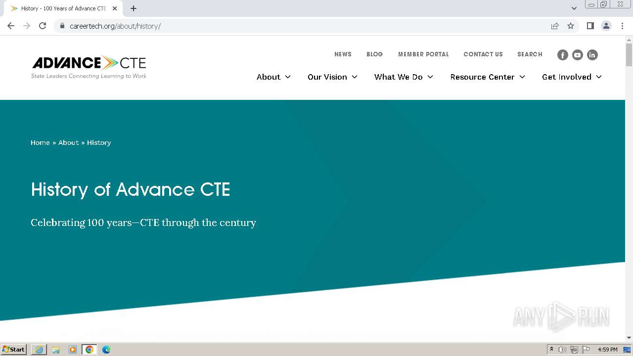Go to the MEMBER PORTAL

[423, 54]
